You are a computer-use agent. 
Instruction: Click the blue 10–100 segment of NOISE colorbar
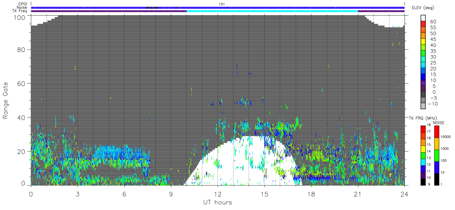[436, 167]
